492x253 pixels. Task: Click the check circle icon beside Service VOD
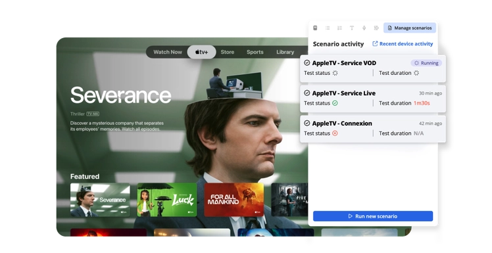tap(307, 62)
